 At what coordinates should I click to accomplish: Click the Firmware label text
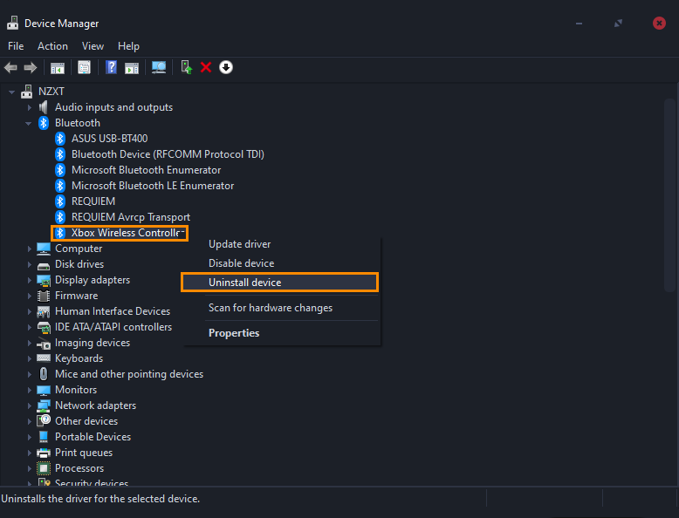click(x=76, y=296)
